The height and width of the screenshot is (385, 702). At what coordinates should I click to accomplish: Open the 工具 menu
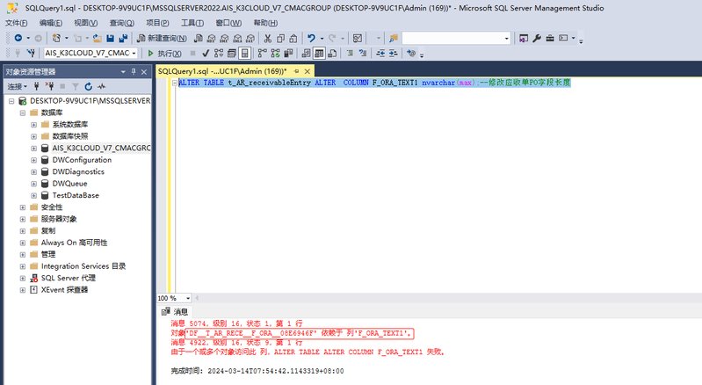click(x=192, y=23)
